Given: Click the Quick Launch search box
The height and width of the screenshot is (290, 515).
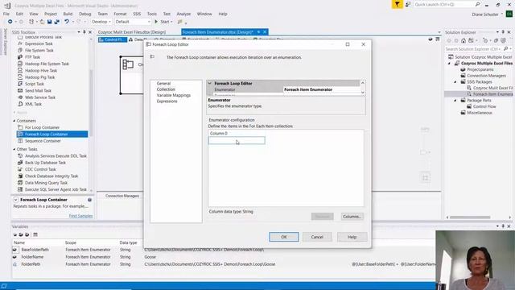Looking at the screenshot, I should point(443,4).
